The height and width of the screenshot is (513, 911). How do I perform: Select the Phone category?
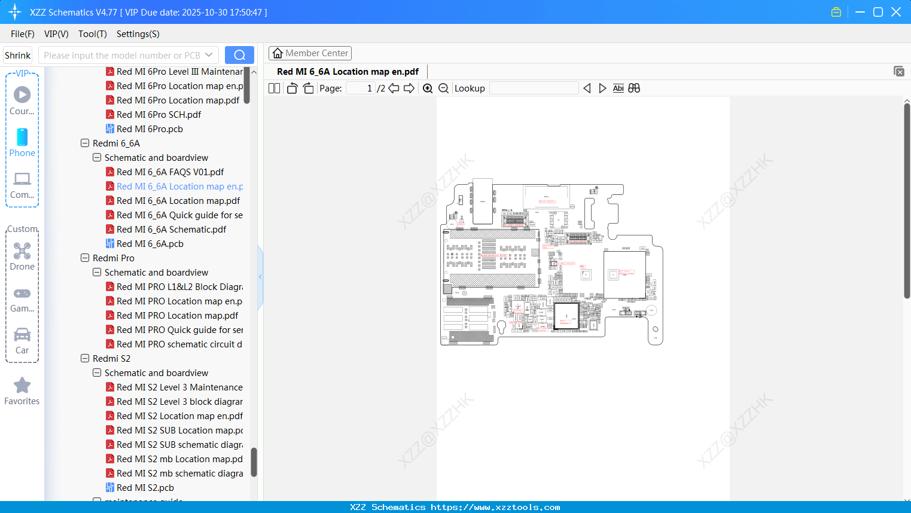(22, 142)
